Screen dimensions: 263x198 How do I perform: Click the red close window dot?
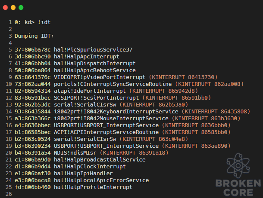(x=5, y=8)
